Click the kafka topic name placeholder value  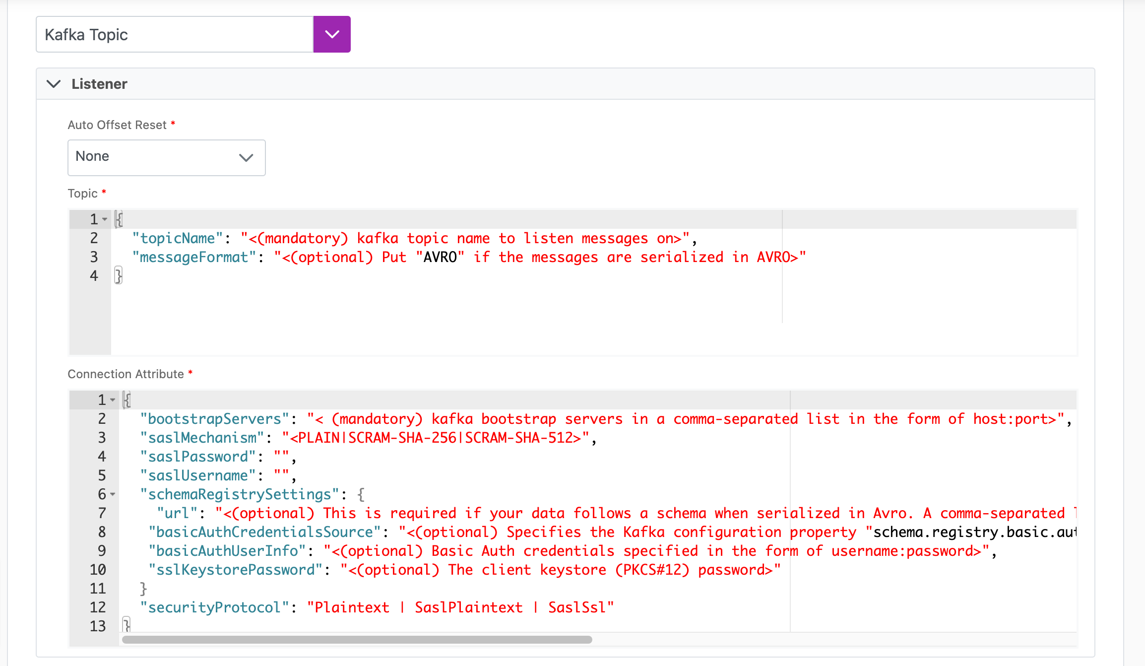point(465,238)
